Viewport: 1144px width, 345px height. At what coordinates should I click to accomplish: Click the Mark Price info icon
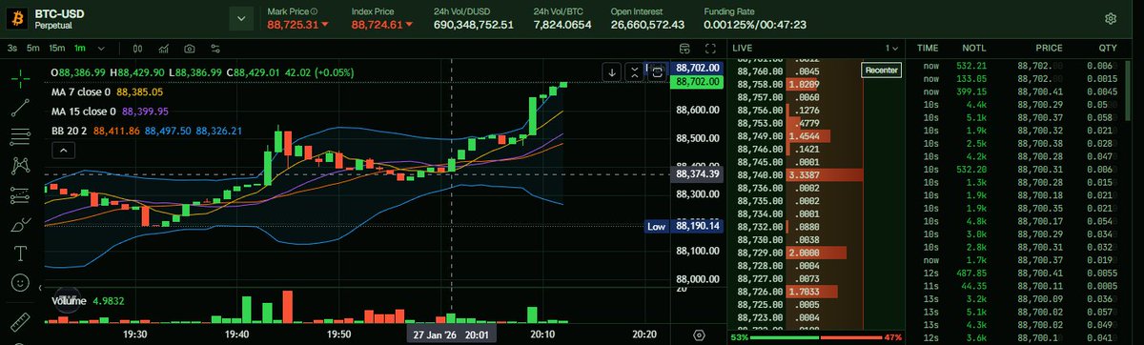click(314, 10)
